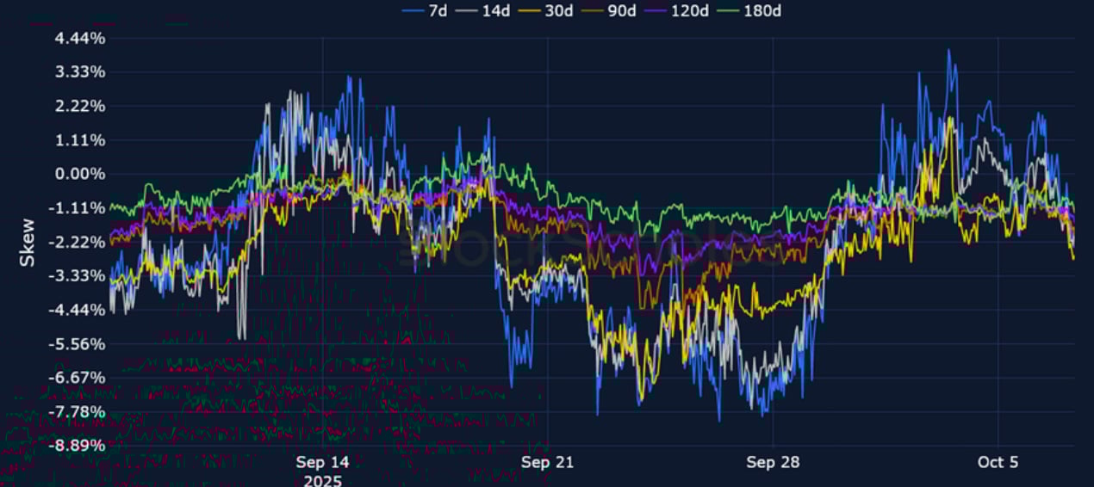The image size is (1094, 487).
Task: Click the 2025 year label under Sep 14
Action: point(322,480)
